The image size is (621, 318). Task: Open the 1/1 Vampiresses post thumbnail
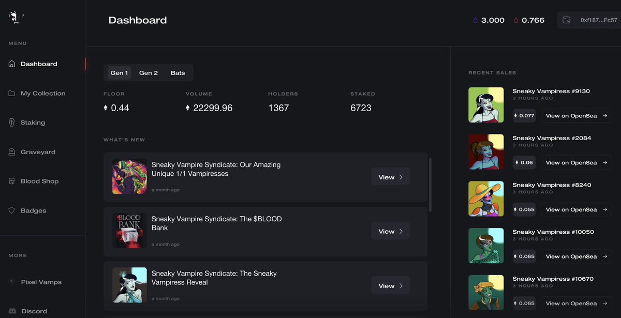[129, 177]
